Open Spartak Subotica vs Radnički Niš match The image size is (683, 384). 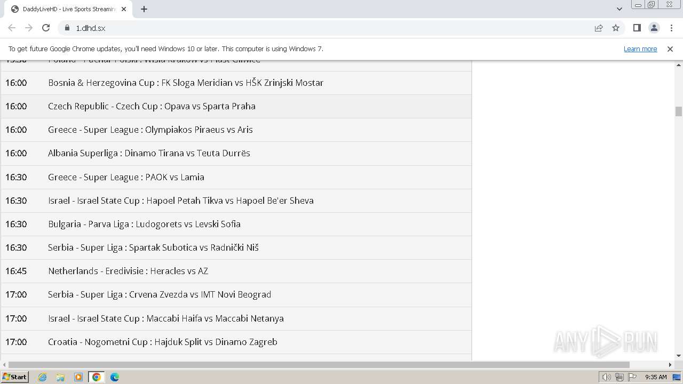click(236, 247)
